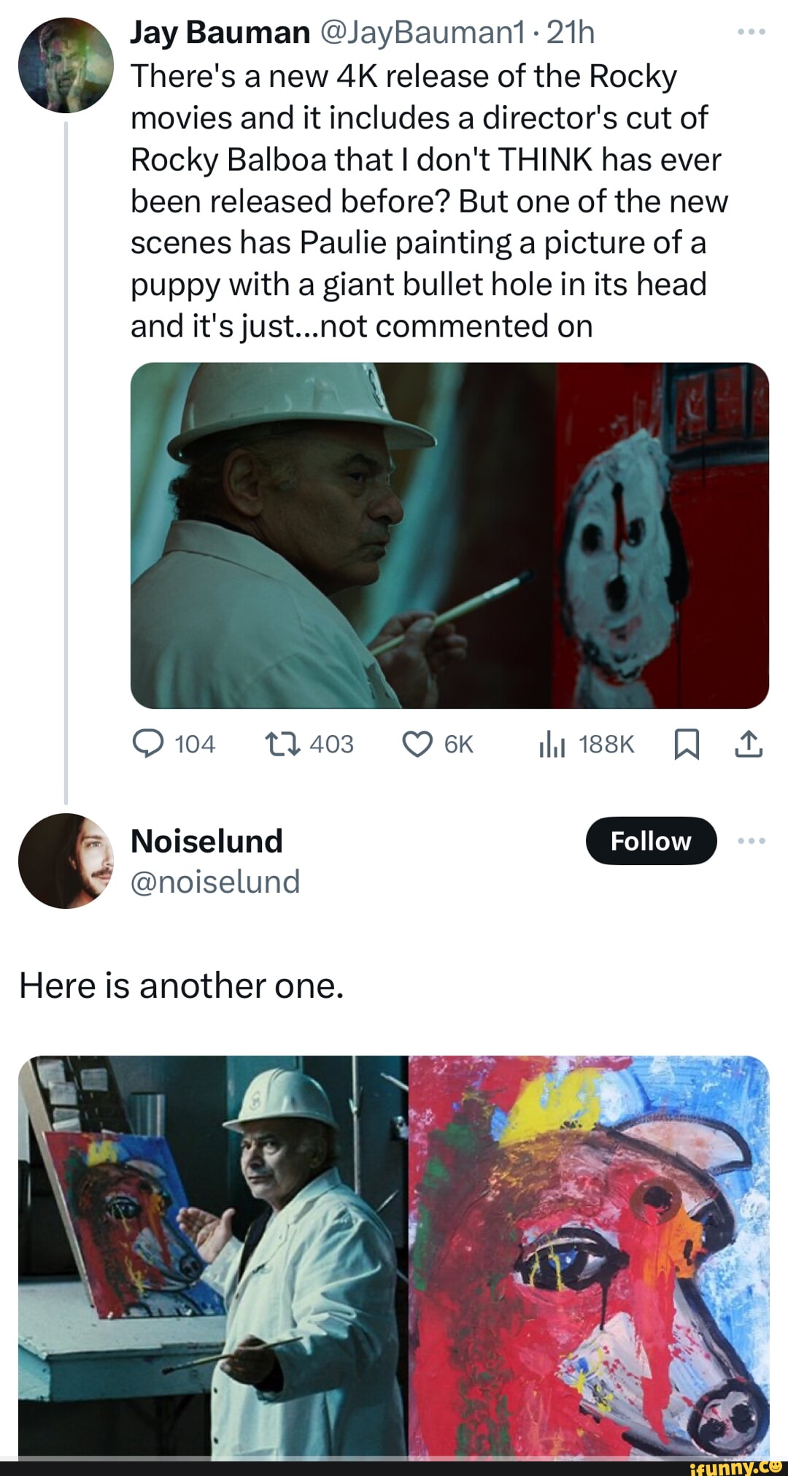
Task: Select the @noiselund handle
Action: [x=215, y=881]
